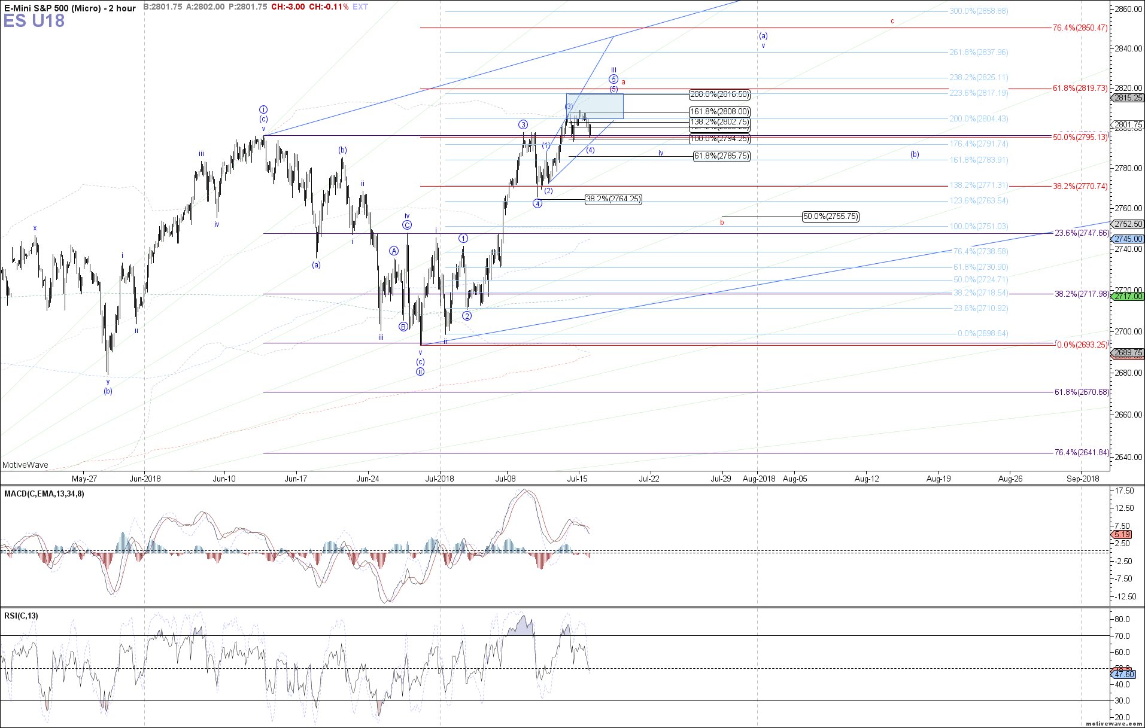Click the red wave c label near top
The image size is (1145, 728).
892,22
